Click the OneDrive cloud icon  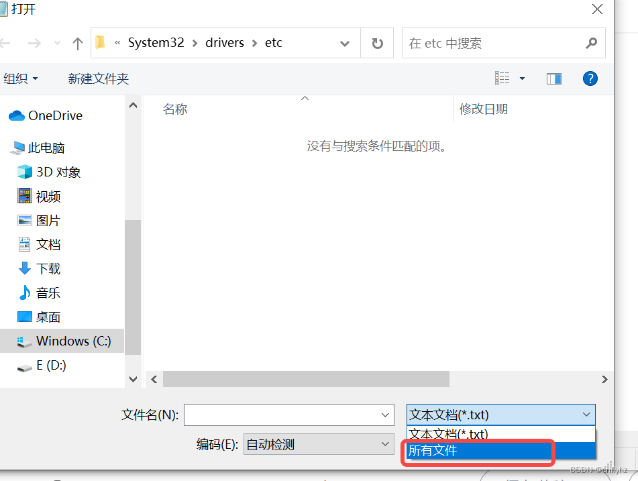[17, 115]
